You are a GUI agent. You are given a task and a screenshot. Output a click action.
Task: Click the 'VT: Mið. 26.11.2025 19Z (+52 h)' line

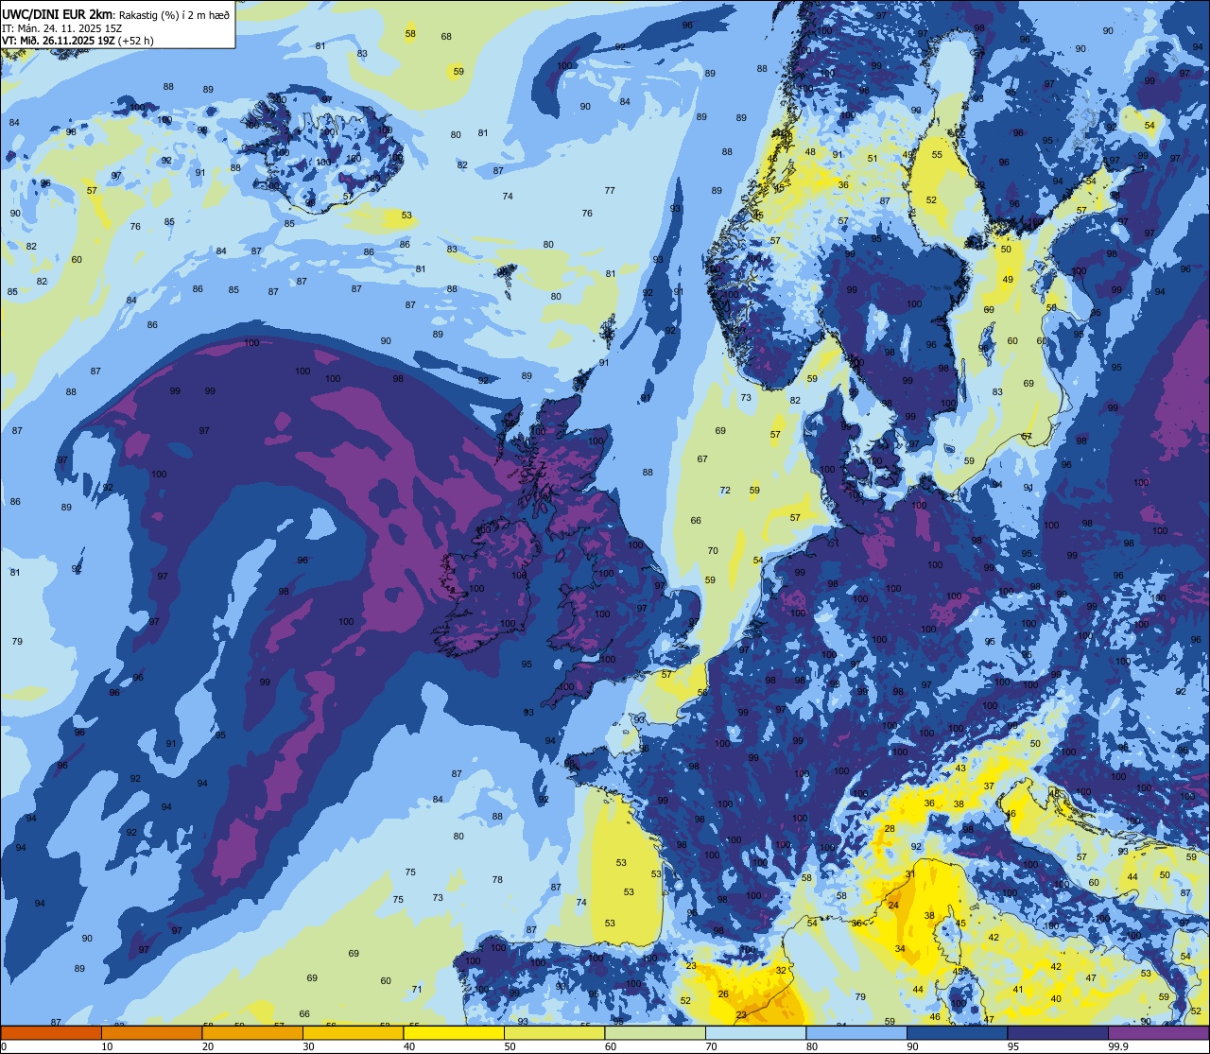coord(78,41)
